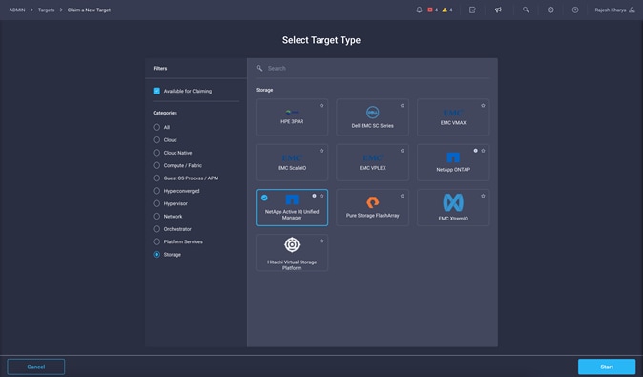Deselect the NetApp Active IQ Unified Manager checkmark
Viewport: 643px width, 377px height.
[264, 198]
